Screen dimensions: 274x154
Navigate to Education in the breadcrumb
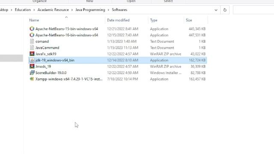click(23, 10)
